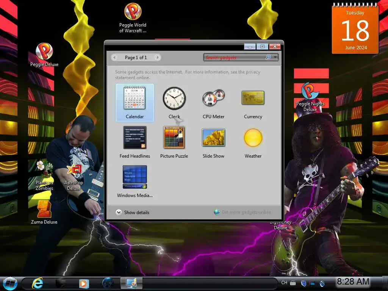Click the blue monitor tray icon
Image resolution: width=388 pixels, height=291 pixels.
point(313,283)
